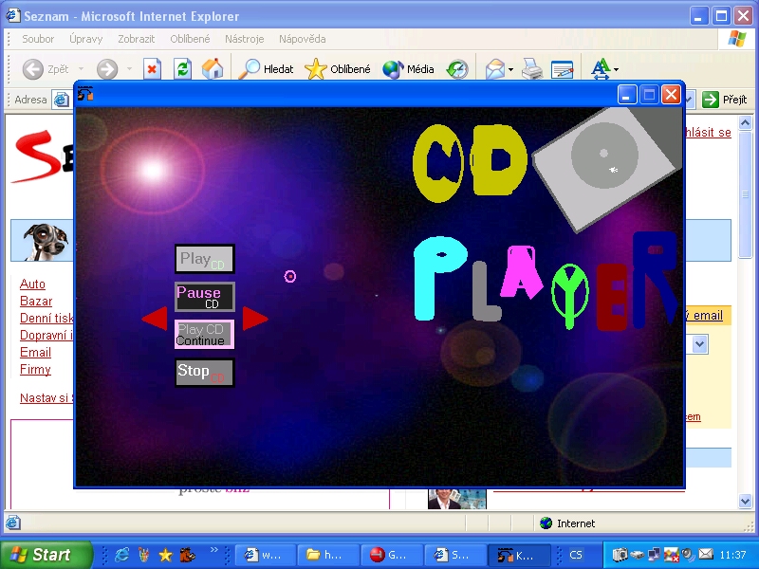The height and width of the screenshot is (569, 759).
Task: Click the Oblíbené star toolbar button
Action: point(338,69)
